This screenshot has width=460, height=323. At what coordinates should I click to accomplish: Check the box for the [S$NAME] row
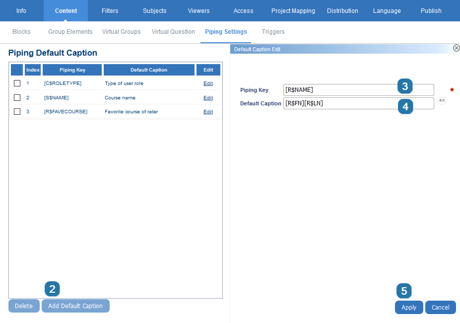(17, 97)
